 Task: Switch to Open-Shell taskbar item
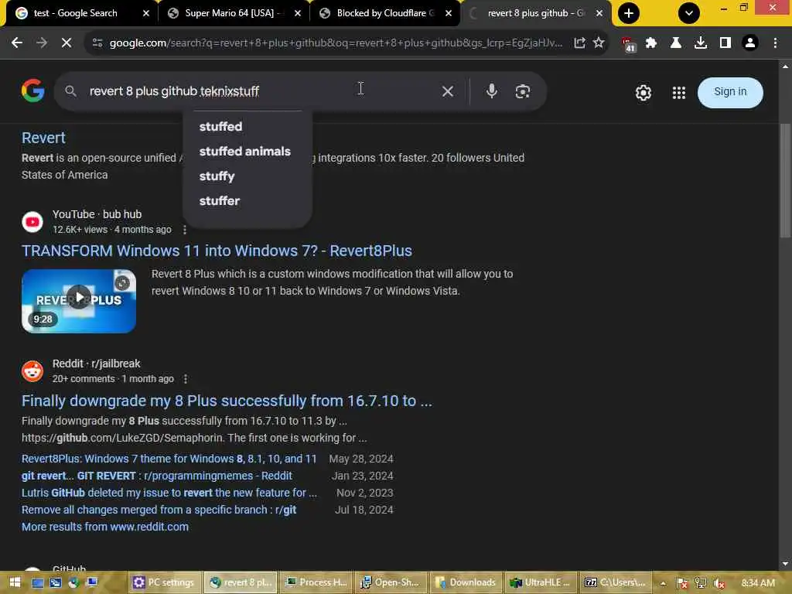(x=390, y=582)
